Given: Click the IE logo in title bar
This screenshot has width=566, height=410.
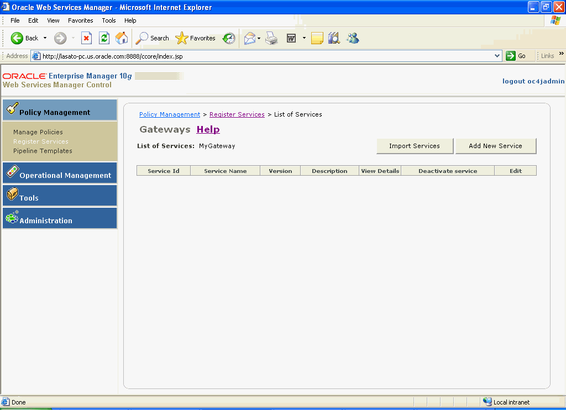Looking at the screenshot, I should (x=6, y=7).
